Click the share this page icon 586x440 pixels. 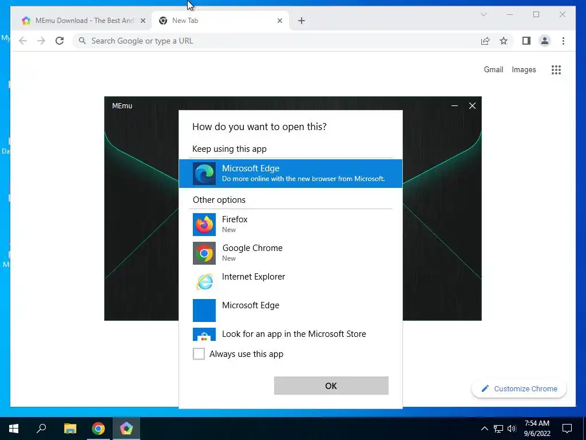click(x=485, y=41)
